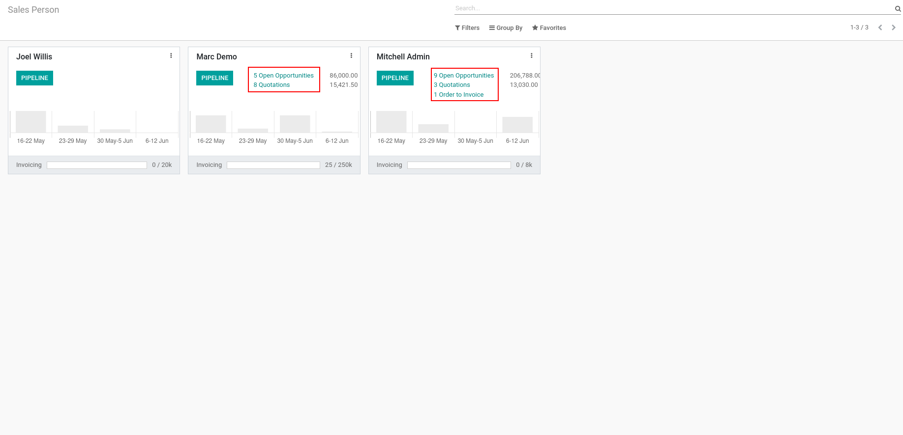
Task: Click the search magnifier icon
Action: (x=898, y=8)
